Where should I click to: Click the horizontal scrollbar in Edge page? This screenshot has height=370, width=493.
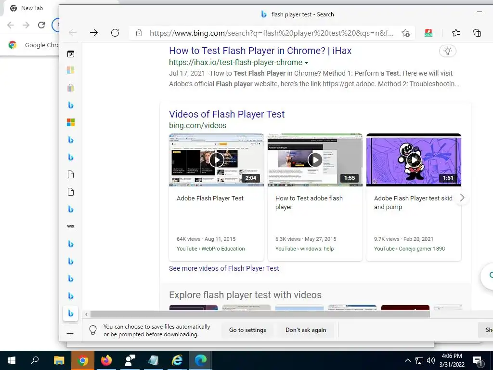[x=259, y=314]
